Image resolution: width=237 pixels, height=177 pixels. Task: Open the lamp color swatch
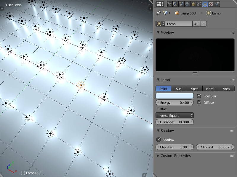point(174,96)
